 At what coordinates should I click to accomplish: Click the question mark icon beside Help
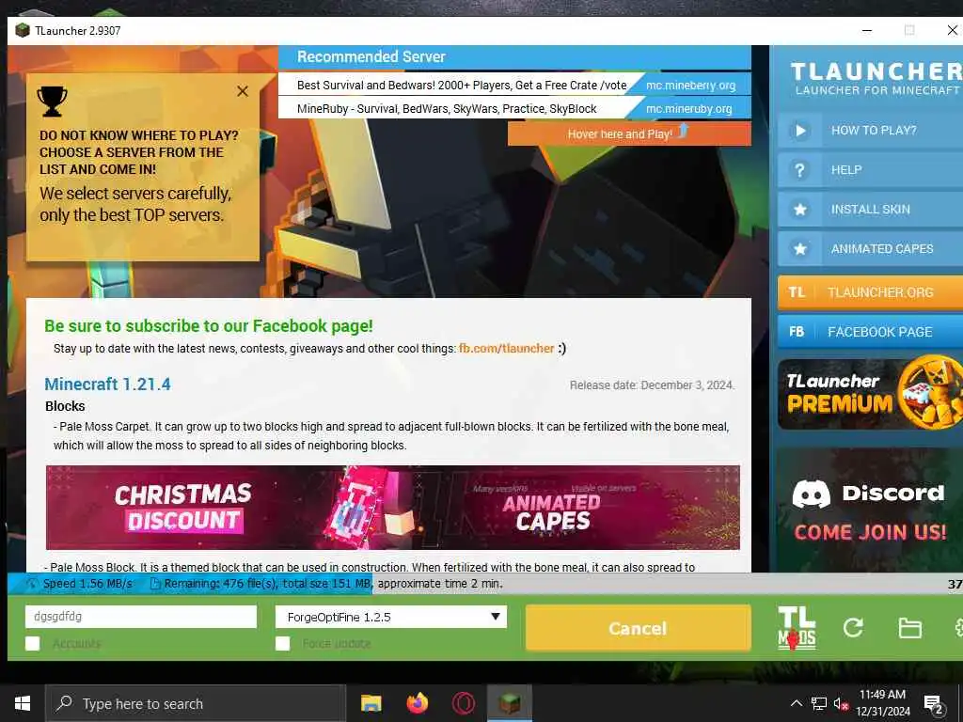click(800, 170)
